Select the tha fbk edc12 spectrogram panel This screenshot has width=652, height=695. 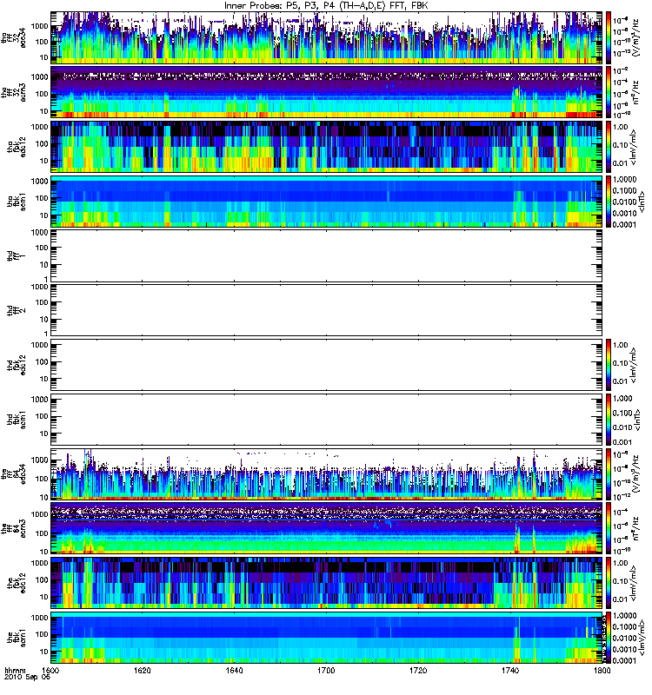[327, 147]
